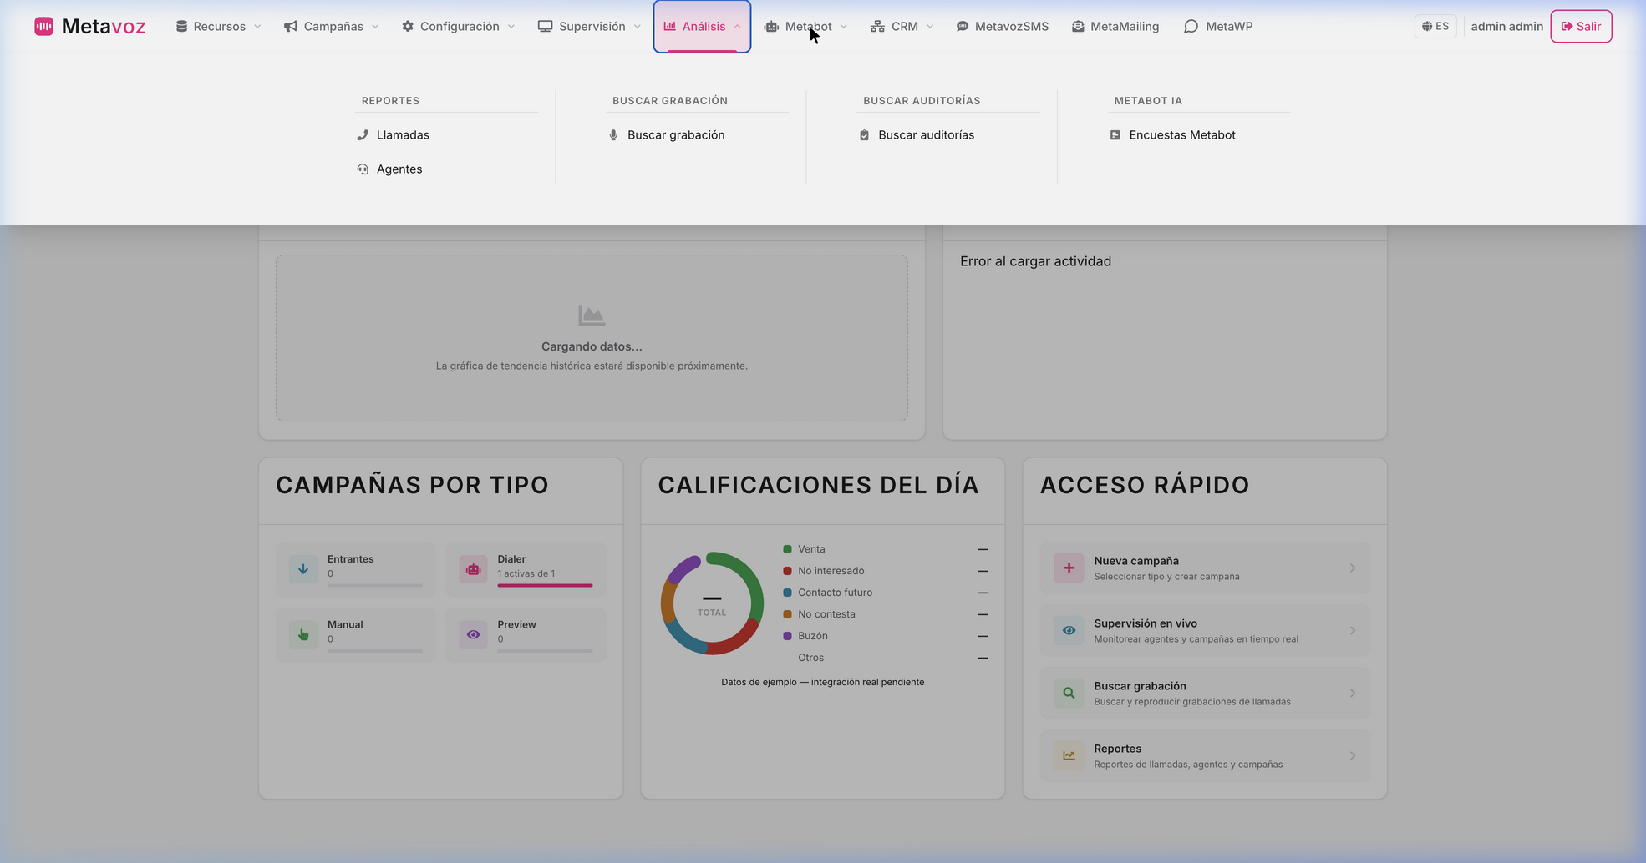Viewport: 1646px width, 863px height.
Task: Click the Otros legend entry
Action: [810, 658]
